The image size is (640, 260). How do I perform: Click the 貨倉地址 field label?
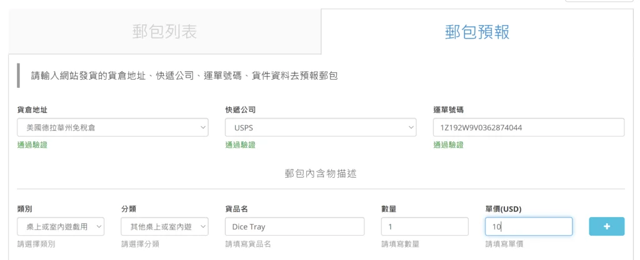tap(32, 110)
